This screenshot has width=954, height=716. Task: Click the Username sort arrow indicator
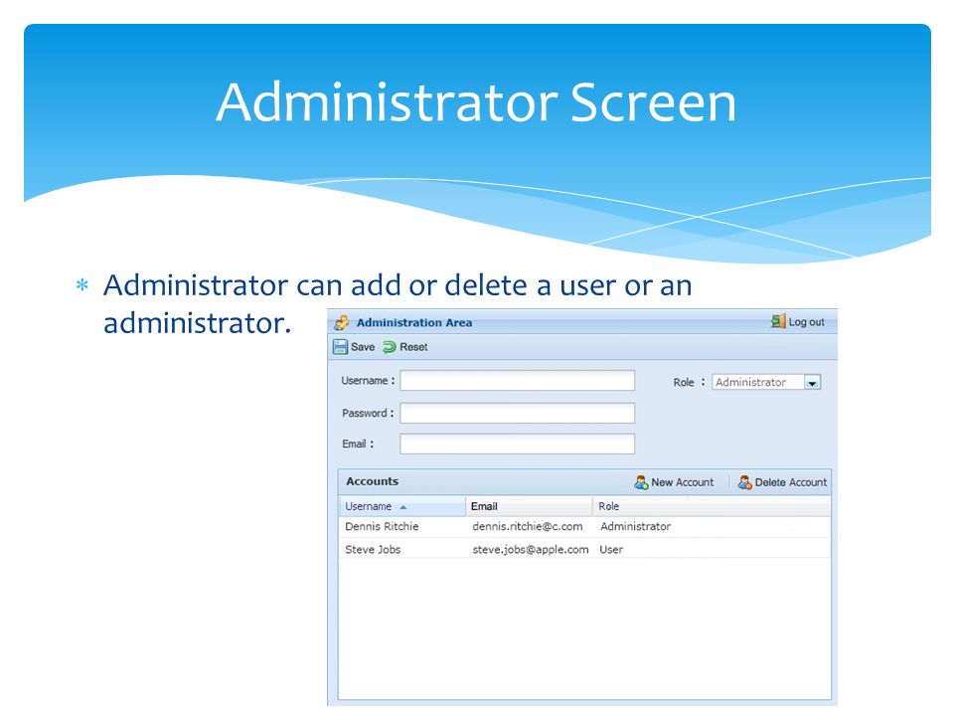(x=402, y=507)
